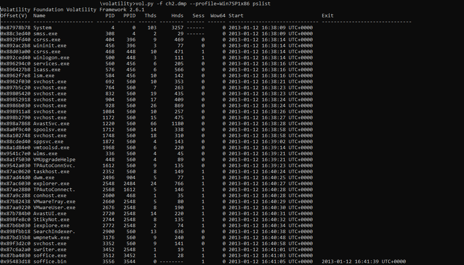Click the Wow64 column header
This screenshot has height=265, width=464.
click(218, 16)
